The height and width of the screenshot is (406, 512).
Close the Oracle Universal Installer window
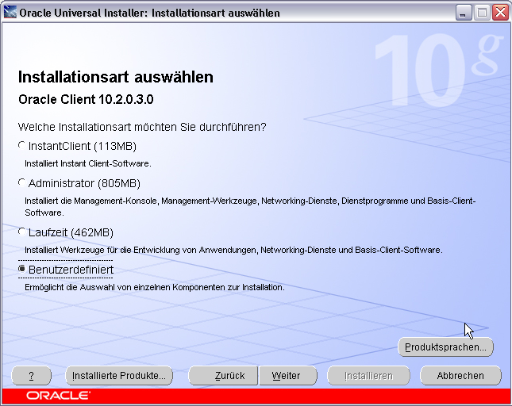[500, 13]
